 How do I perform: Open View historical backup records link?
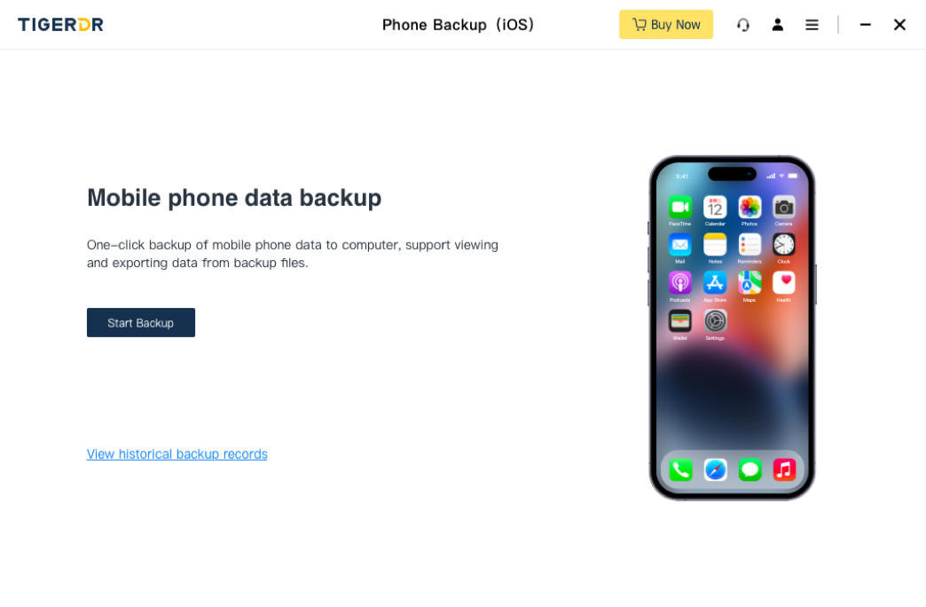[x=177, y=454]
